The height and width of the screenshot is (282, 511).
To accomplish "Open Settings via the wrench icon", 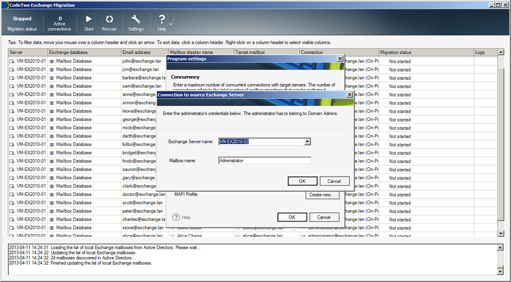I will click(x=136, y=19).
